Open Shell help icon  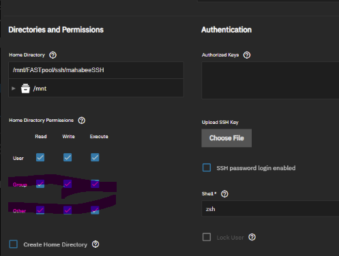pyautogui.click(x=224, y=194)
